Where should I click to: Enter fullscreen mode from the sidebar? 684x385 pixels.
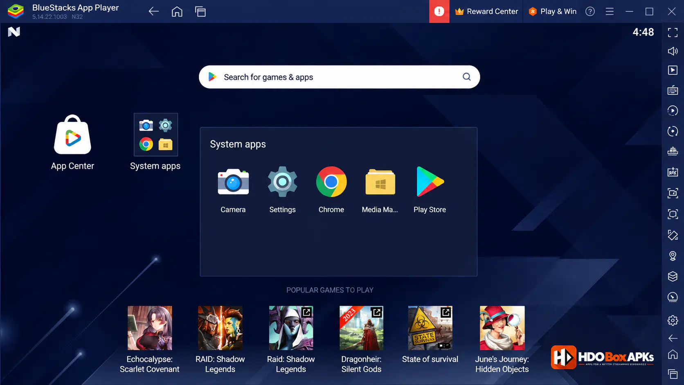click(x=673, y=32)
